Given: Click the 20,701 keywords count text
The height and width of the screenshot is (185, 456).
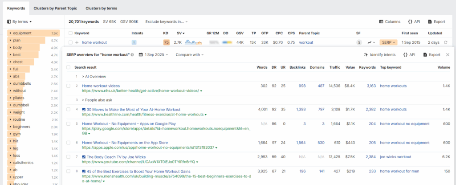Looking at the screenshot, I should point(84,21).
